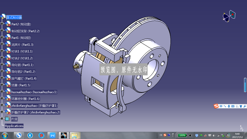Expand the 约束 constraints node
This screenshot has height=139, width=247.
tap(2, 118)
